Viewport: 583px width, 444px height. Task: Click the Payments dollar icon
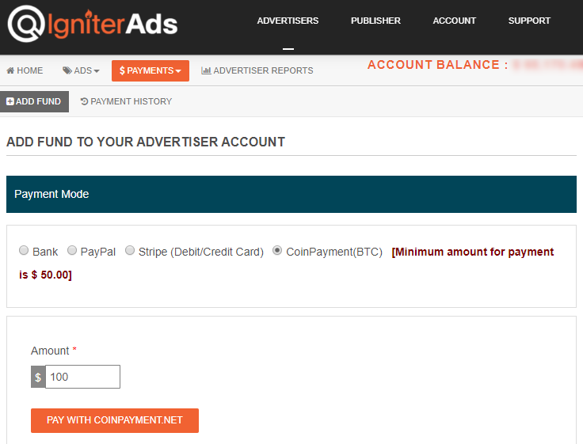coord(122,70)
